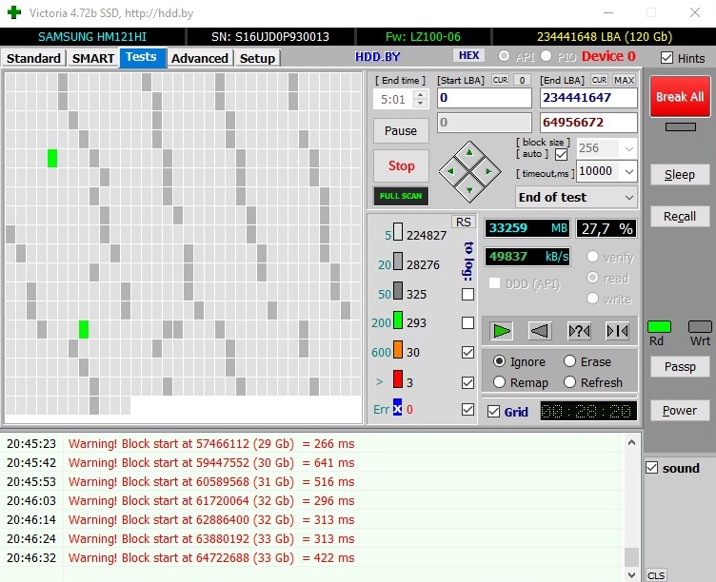Toggle log checkbox for red >600 ms blocks
The width and height of the screenshot is (716, 582).
pyautogui.click(x=467, y=382)
